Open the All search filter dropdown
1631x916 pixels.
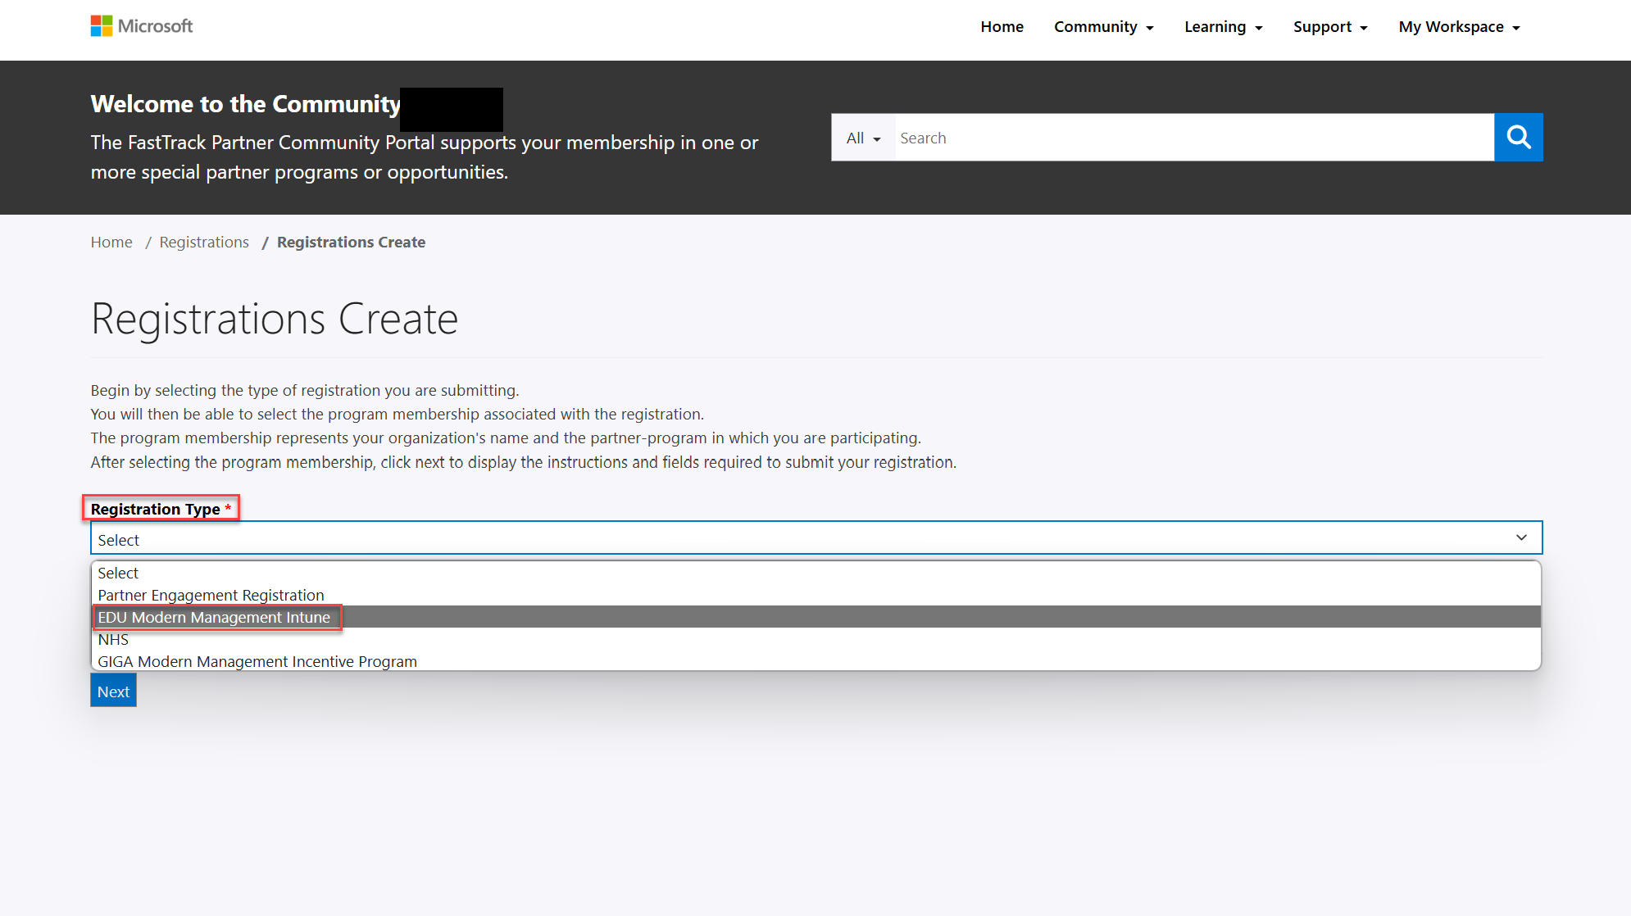click(863, 138)
